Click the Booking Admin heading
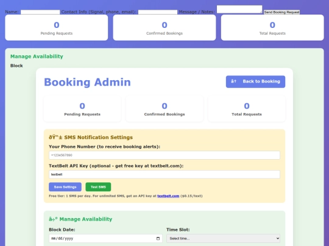Viewport: 329px width, 246px height. pyautogui.click(x=87, y=82)
